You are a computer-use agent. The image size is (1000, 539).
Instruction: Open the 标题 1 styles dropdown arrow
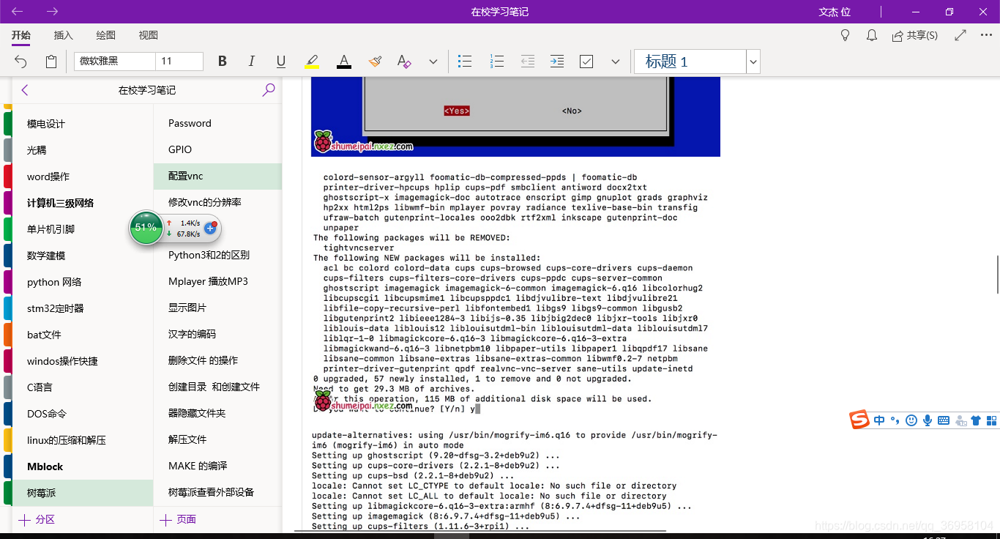pyautogui.click(x=753, y=62)
